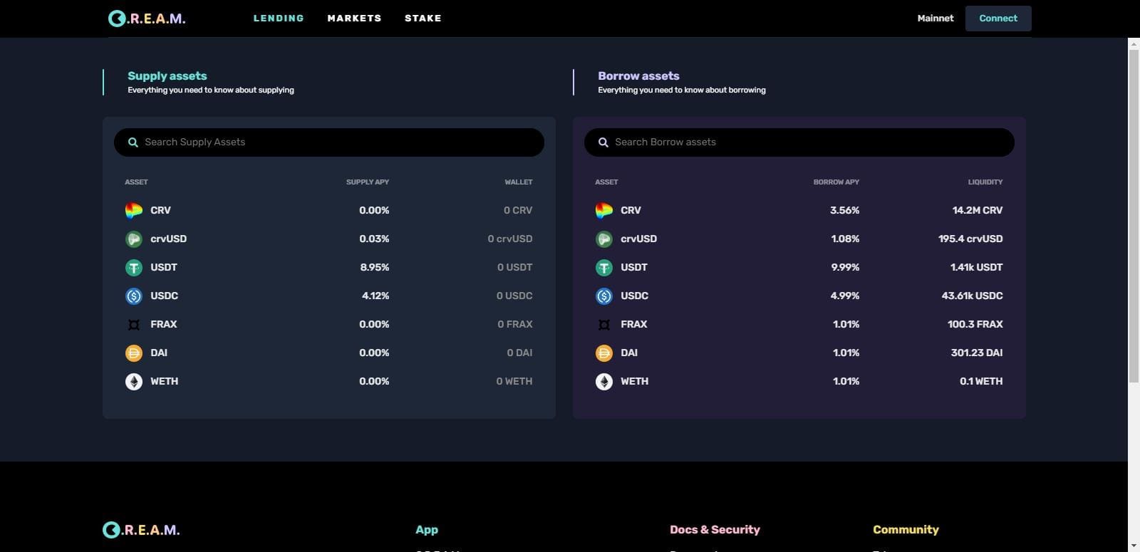The width and height of the screenshot is (1140, 552).
Task: Click the crvUSD icon in Supply assets
Action: pyautogui.click(x=134, y=239)
